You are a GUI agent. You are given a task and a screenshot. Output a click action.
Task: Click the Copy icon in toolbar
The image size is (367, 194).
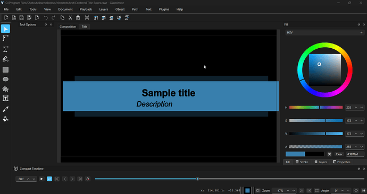point(62,17)
